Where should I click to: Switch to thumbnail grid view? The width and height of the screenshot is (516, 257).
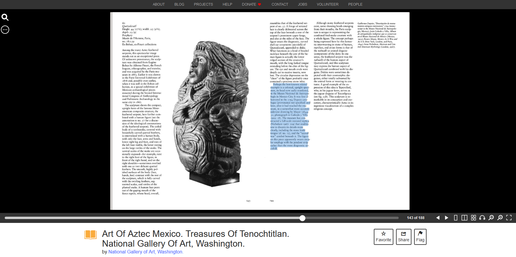(473, 218)
